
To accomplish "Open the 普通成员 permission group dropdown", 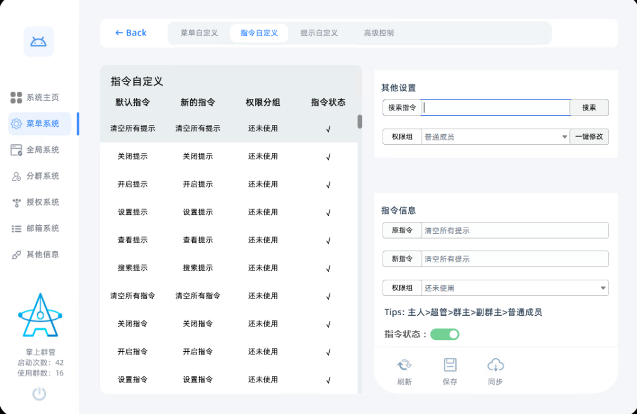I will (495, 136).
